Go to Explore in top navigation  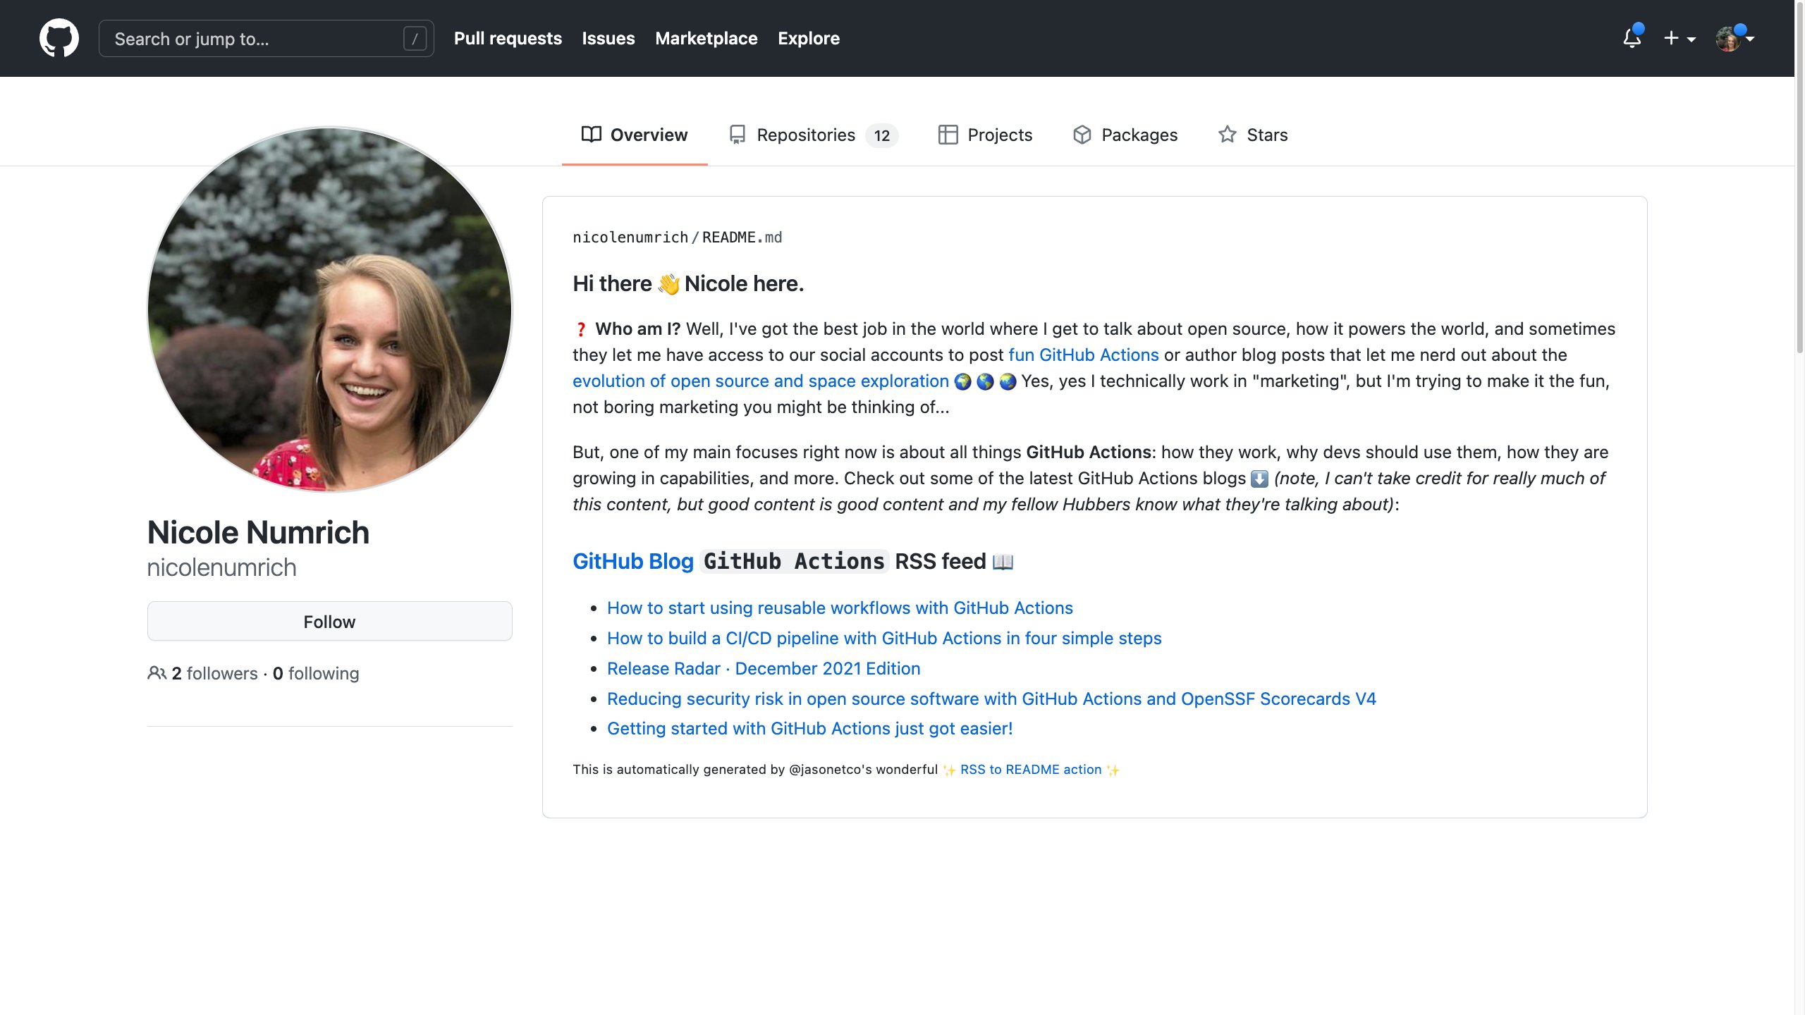808,38
